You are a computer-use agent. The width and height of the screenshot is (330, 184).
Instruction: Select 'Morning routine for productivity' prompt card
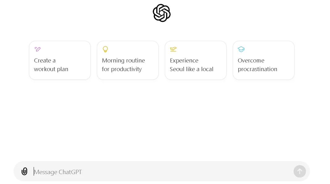pyautogui.click(x=128, y=60)
